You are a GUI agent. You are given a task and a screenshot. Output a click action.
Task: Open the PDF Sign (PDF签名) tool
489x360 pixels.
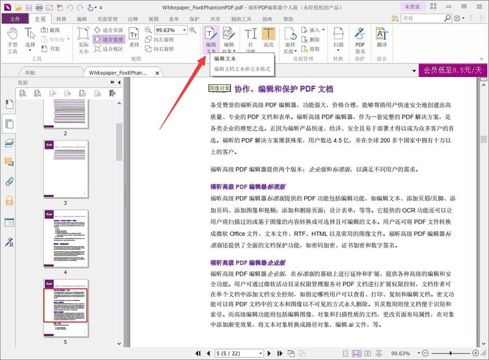click(360, 39)
